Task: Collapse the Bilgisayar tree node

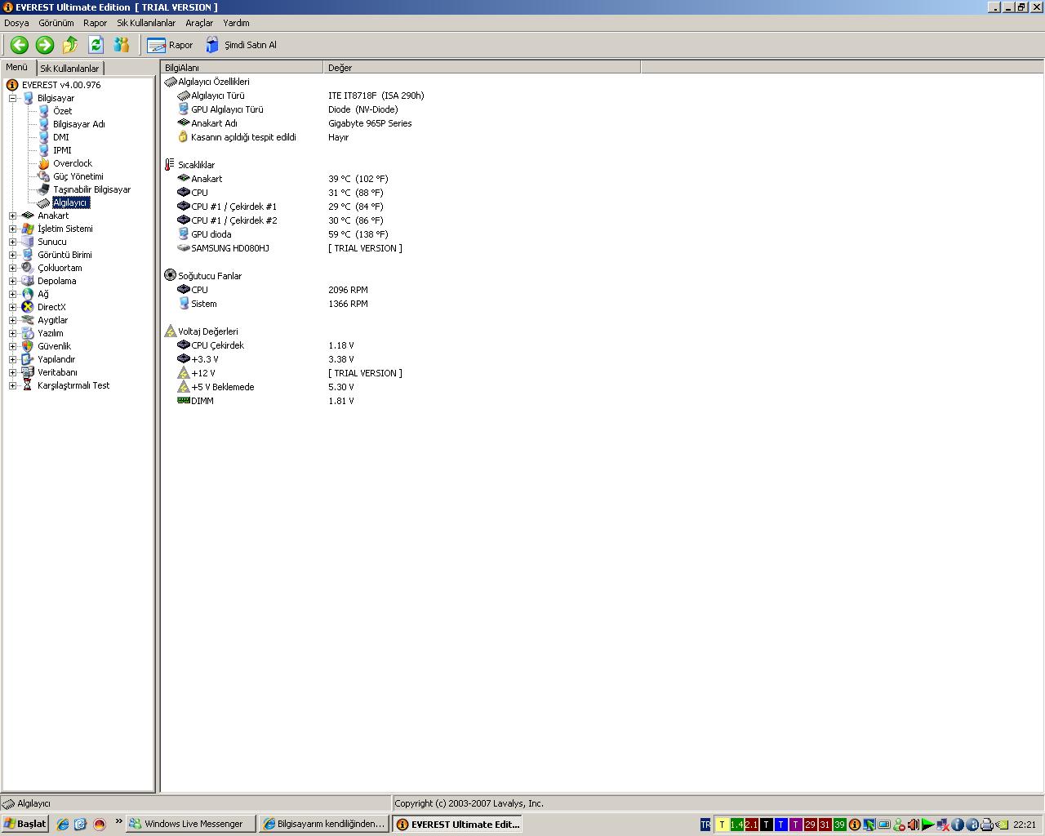Action: (x=12, y=98)
